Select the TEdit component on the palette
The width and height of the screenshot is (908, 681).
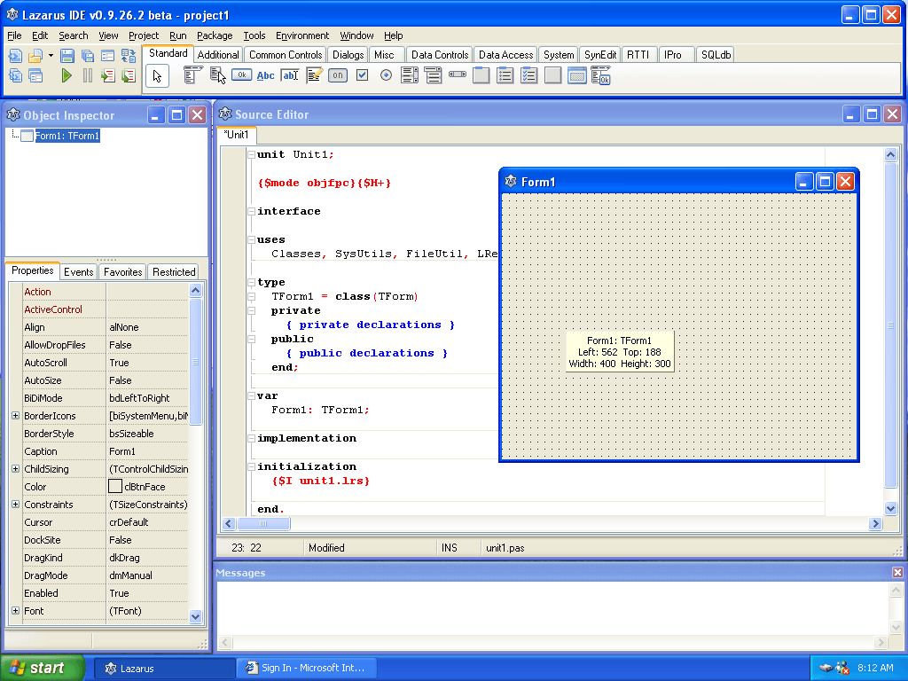[289, 75]
